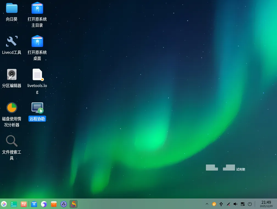This screenshot has height=209, width=277.
Task: Launch the 磁盘使用情况分析器 disk analyzer
Action: (12, 108)
